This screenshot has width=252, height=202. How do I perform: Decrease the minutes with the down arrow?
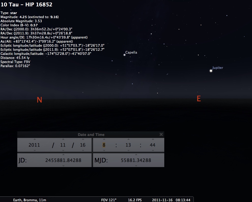click(128, 150)
